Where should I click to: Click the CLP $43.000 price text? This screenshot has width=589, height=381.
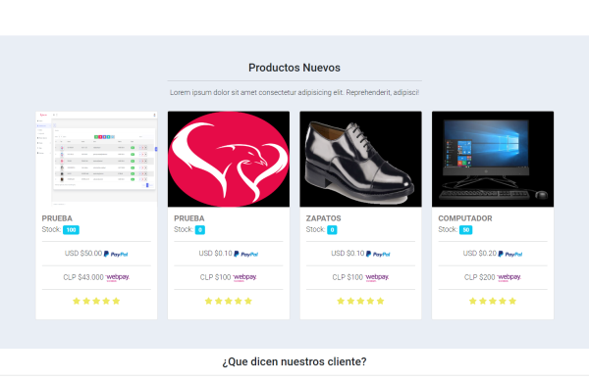point(83,277)
